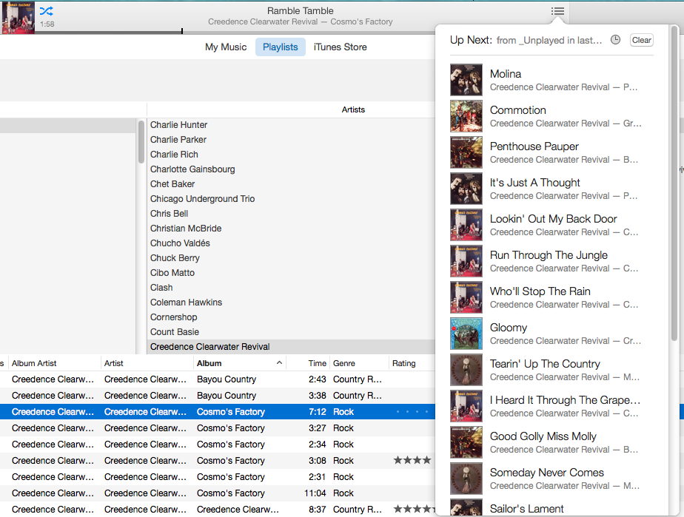This screenshot has height=517, width=684.
Task: Click Good Golly Miss Molly artwork
Action: point(466,442)
